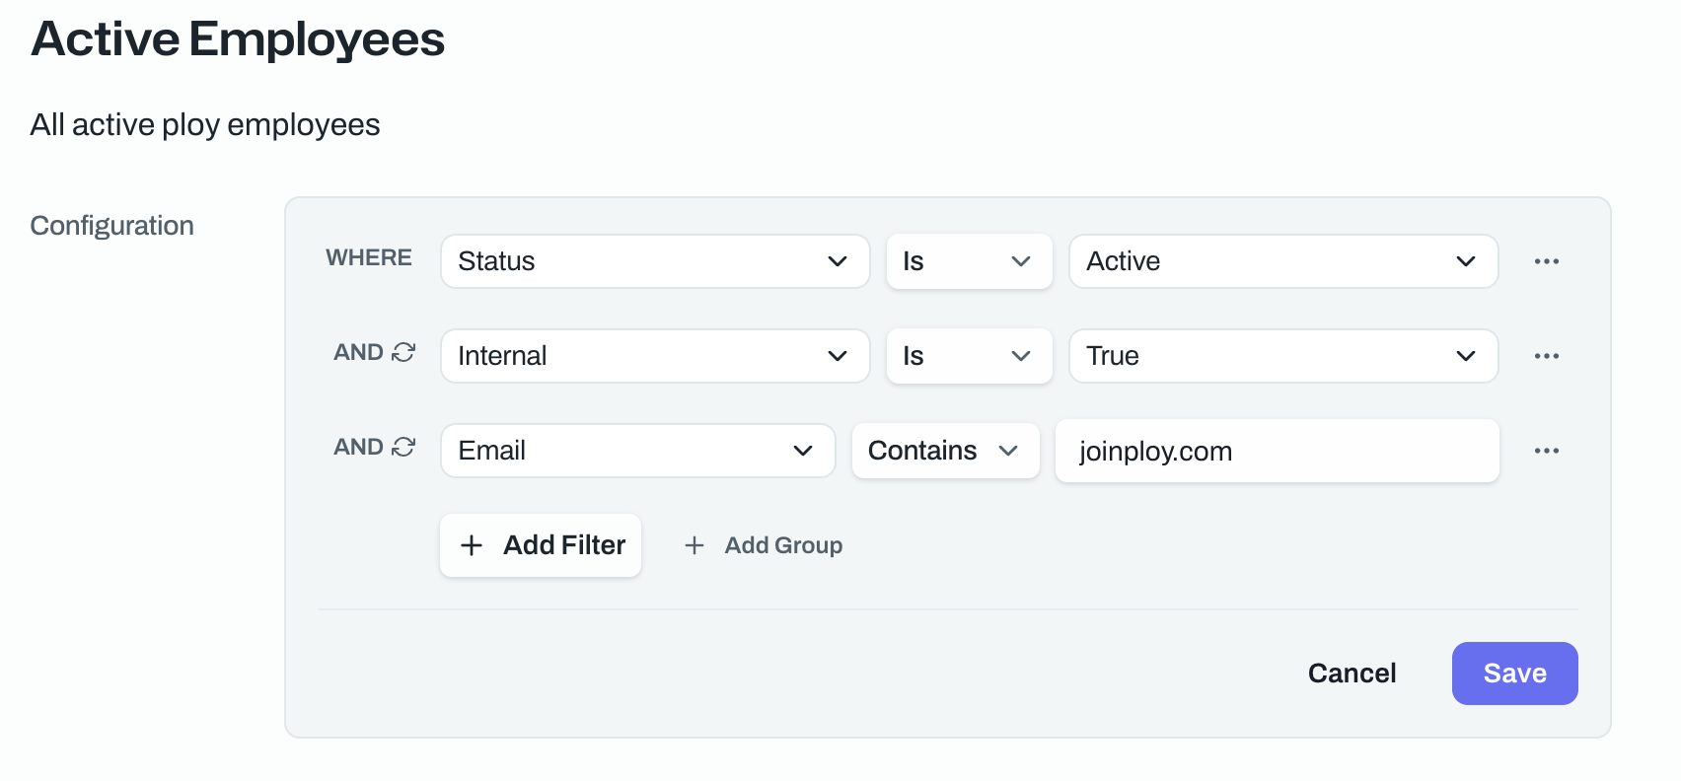
Task: Expand the True value dropdown
Action: tap(1282, 356)
